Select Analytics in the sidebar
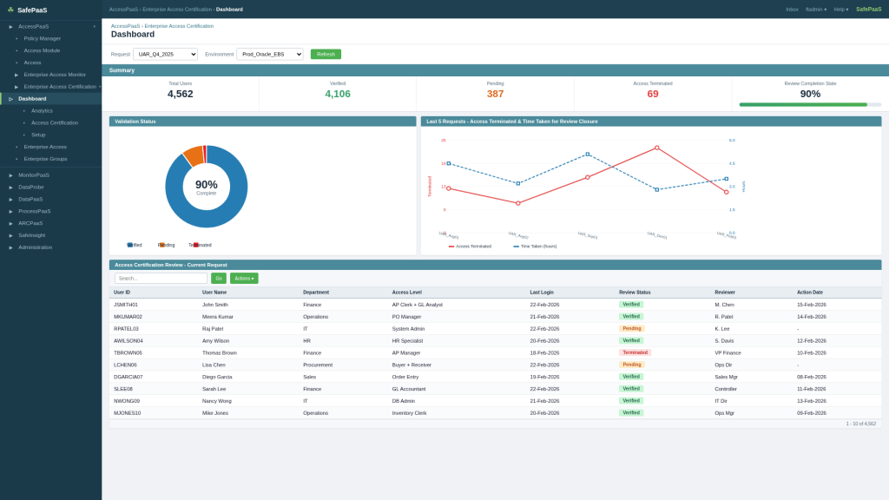Screen dimensions: 889x500 [42, 110]
